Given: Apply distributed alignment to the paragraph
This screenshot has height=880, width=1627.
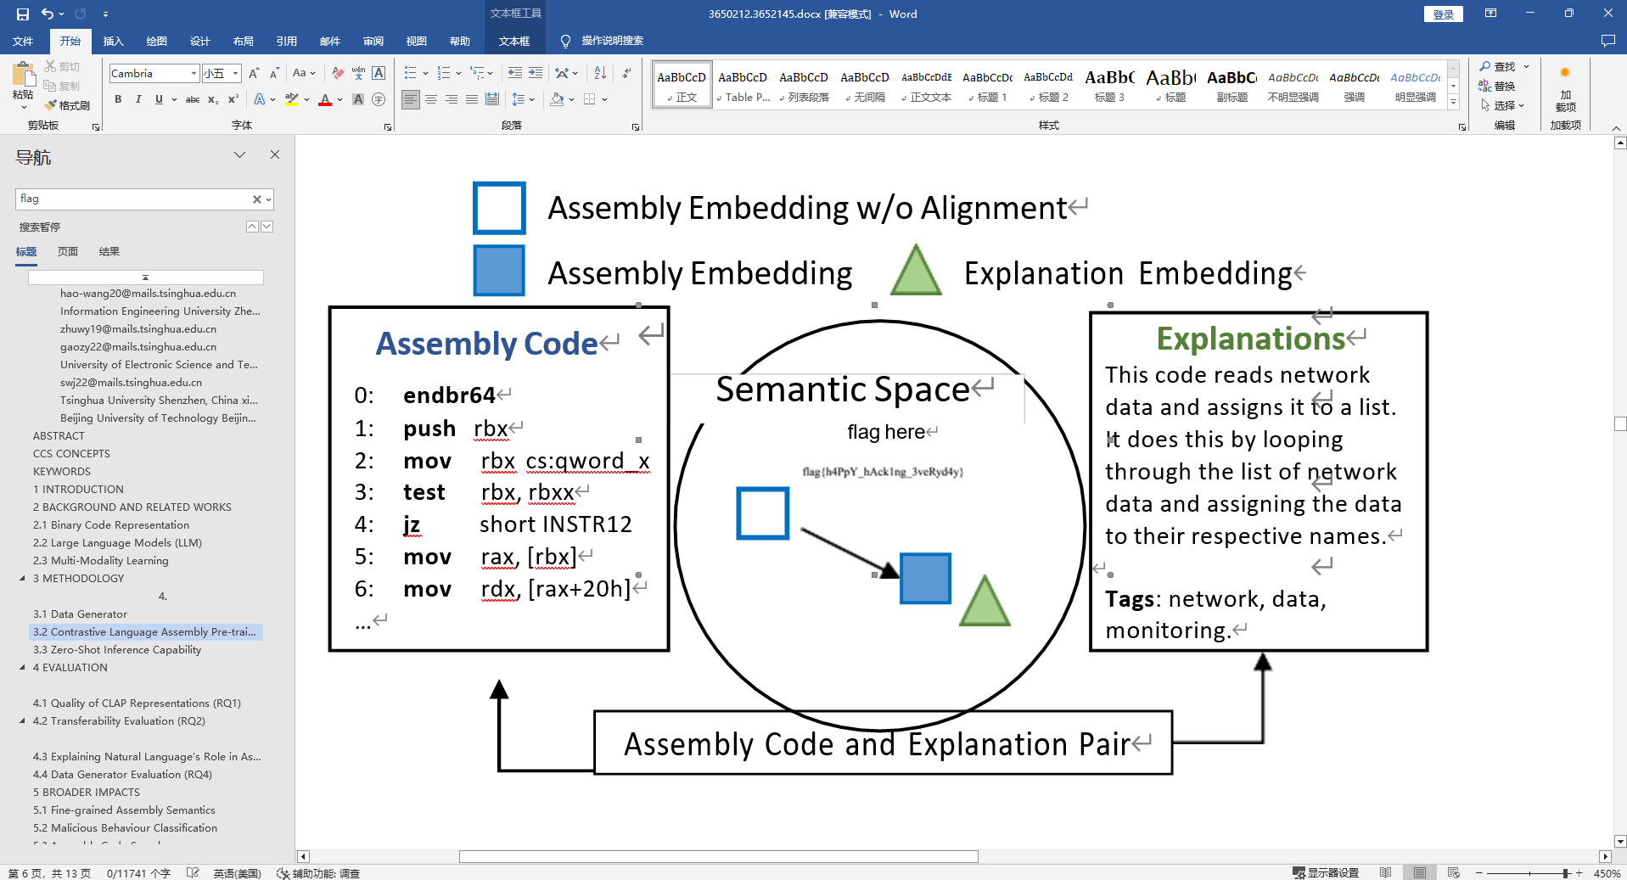Looking at the screenshot, I should coord(492,99).
